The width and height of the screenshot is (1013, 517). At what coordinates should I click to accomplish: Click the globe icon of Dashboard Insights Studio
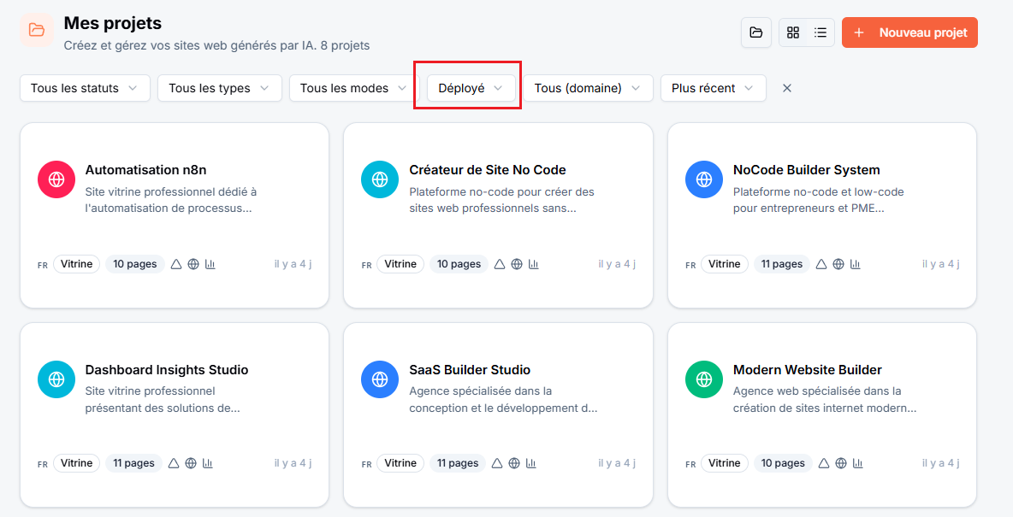[56, 379]
